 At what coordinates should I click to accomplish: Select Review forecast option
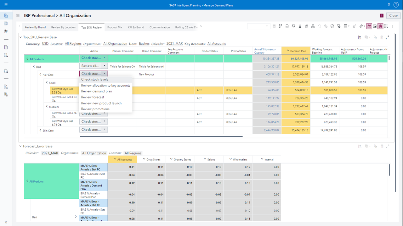105,97
